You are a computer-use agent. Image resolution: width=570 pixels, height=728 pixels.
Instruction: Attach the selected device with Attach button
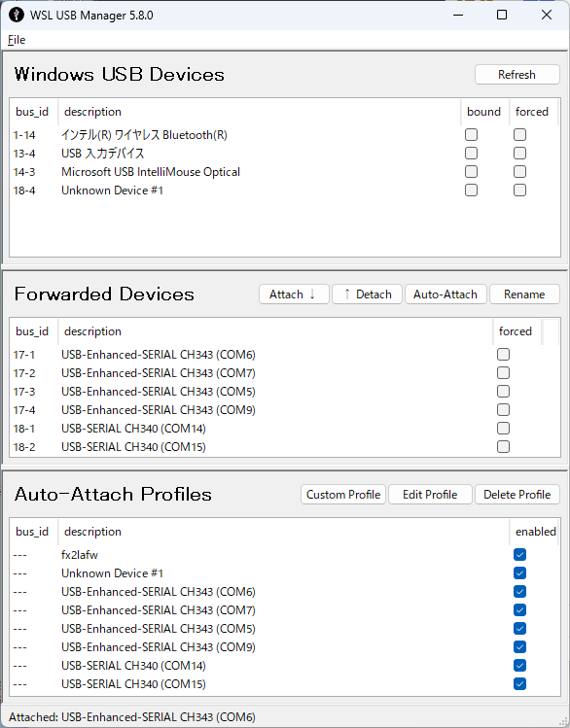294,295
